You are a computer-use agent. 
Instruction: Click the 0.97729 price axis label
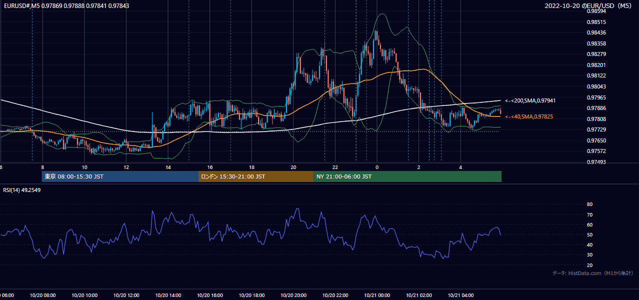pos(596,129)
